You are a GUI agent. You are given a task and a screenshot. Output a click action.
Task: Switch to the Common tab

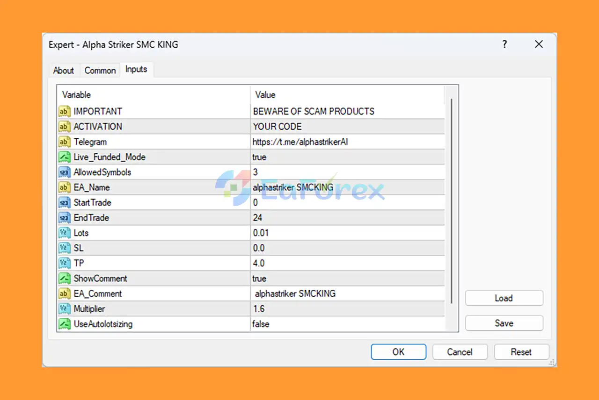(x=100, y=71)
